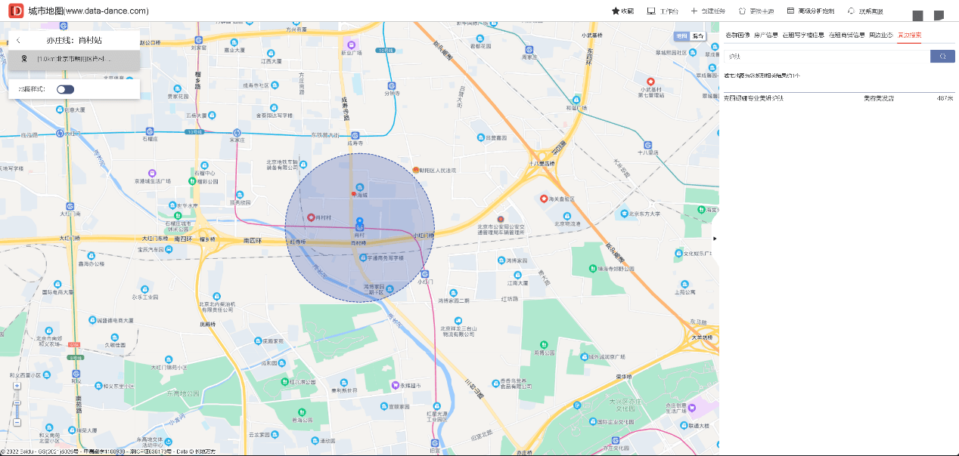Screen dimensions: 959x456
Task: Toggle the 光圈样式 switch
Action: (66, 89)
